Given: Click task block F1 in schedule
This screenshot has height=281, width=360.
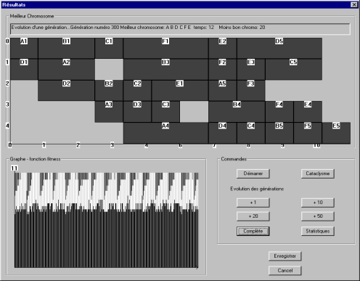Looking at the screenshot, I should [x=165, y=48].
